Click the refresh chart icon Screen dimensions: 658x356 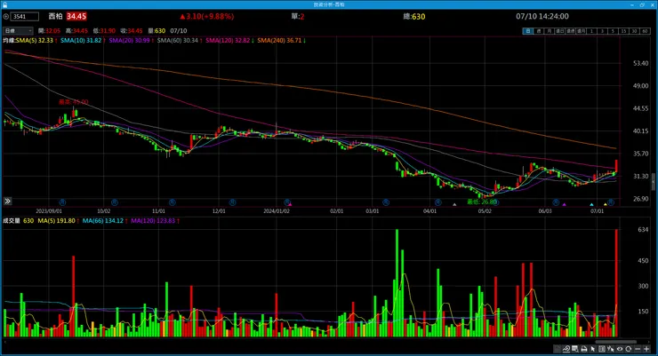pyautogui.click(x=628, y=349)
